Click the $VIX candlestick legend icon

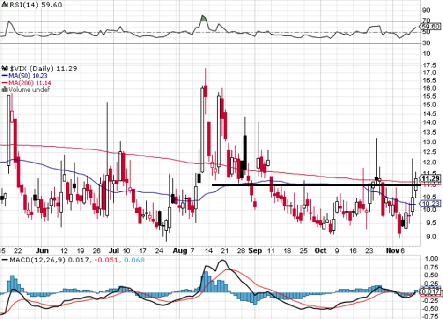(x=5, y=69)
